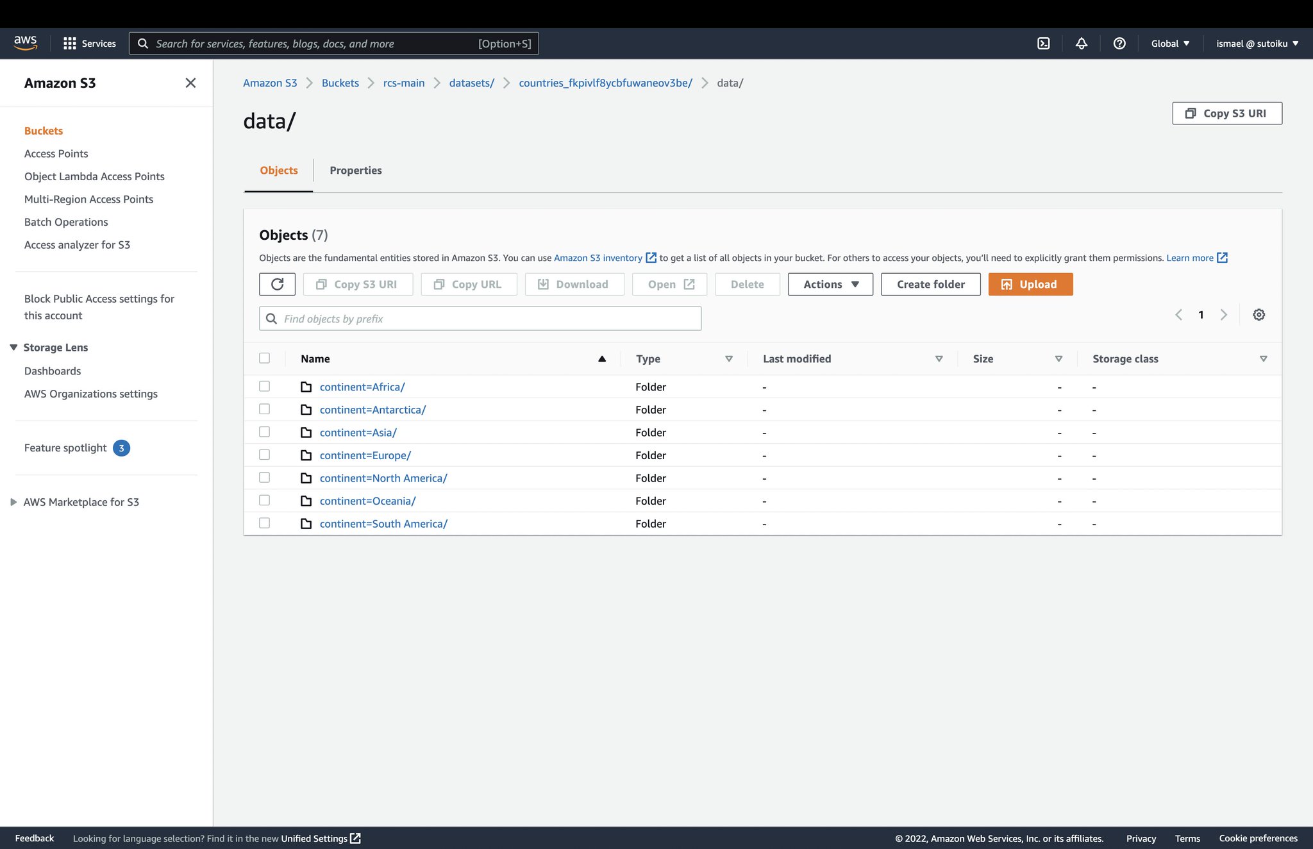Open the continent=Asia/ folder link

358,432
